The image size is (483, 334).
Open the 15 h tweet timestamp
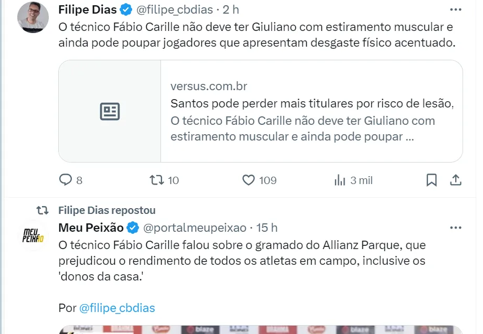[267, 228]
